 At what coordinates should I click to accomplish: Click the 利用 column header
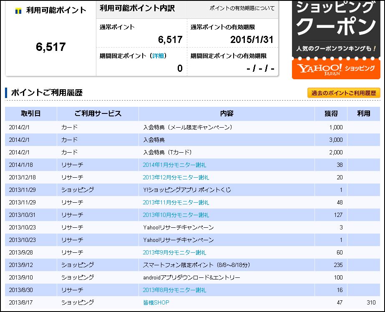(x=364, y=113)
